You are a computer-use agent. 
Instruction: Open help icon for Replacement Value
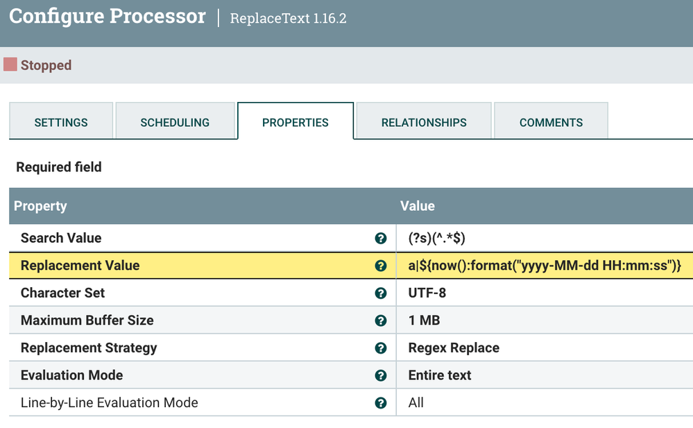click(x=381, y=266)
